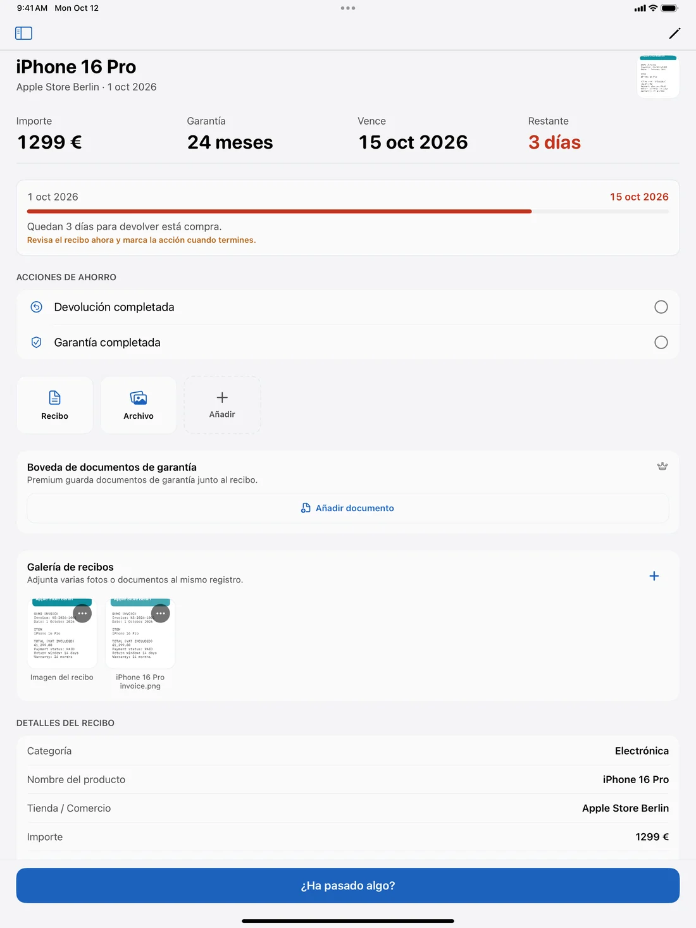Click the 1299 € amount in the summary
Viewport: 696px width, 928px height.
pos(49,142)
